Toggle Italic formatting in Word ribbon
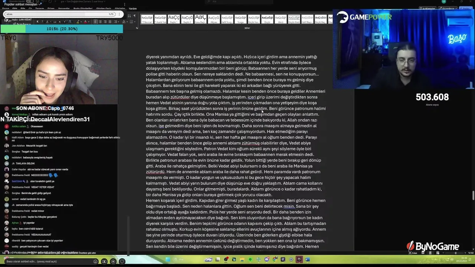This screenshot has width=475, height=267. pos(42,22)
